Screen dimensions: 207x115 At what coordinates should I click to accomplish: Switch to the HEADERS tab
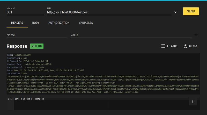click(x=17, y=23)
